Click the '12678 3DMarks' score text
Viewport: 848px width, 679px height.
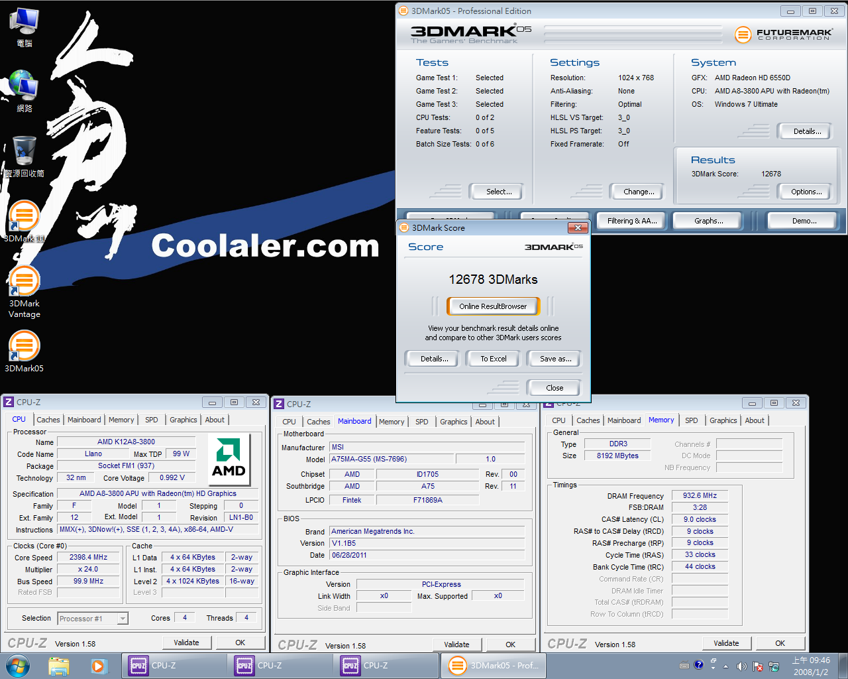493,279
